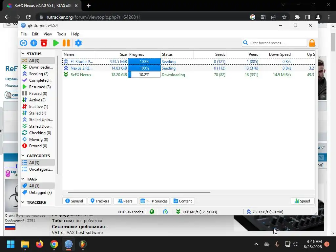Sort torrents by the Seeds column header
This screenshot has width=336, height=252.
(210, 54)
